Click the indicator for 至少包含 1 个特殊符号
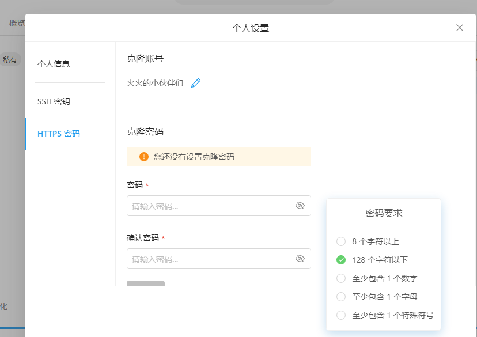Viewport: 477px width, 337px height. tap(340, 316)
